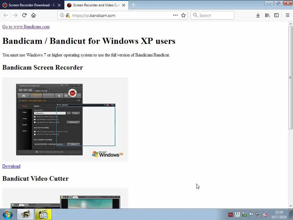Open the page actions three-dot menu
This screenshot has height=220, width=293.
(175, 15)
